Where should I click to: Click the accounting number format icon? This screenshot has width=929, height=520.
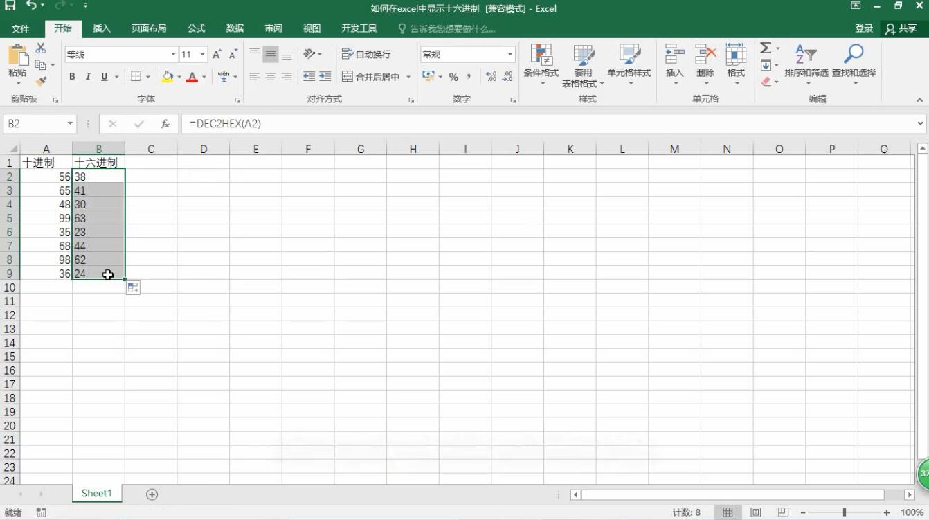[430, 77]
